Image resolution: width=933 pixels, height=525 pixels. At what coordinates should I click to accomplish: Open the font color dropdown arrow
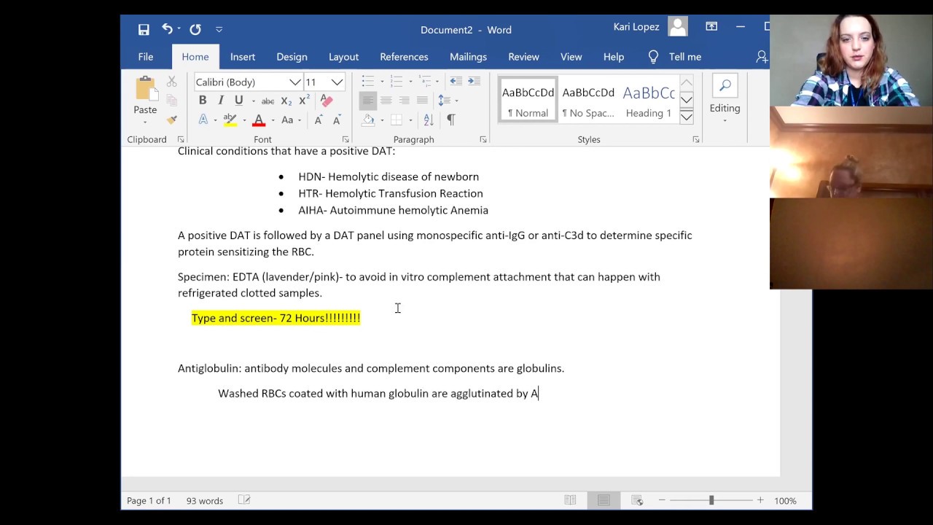[273, 120]
